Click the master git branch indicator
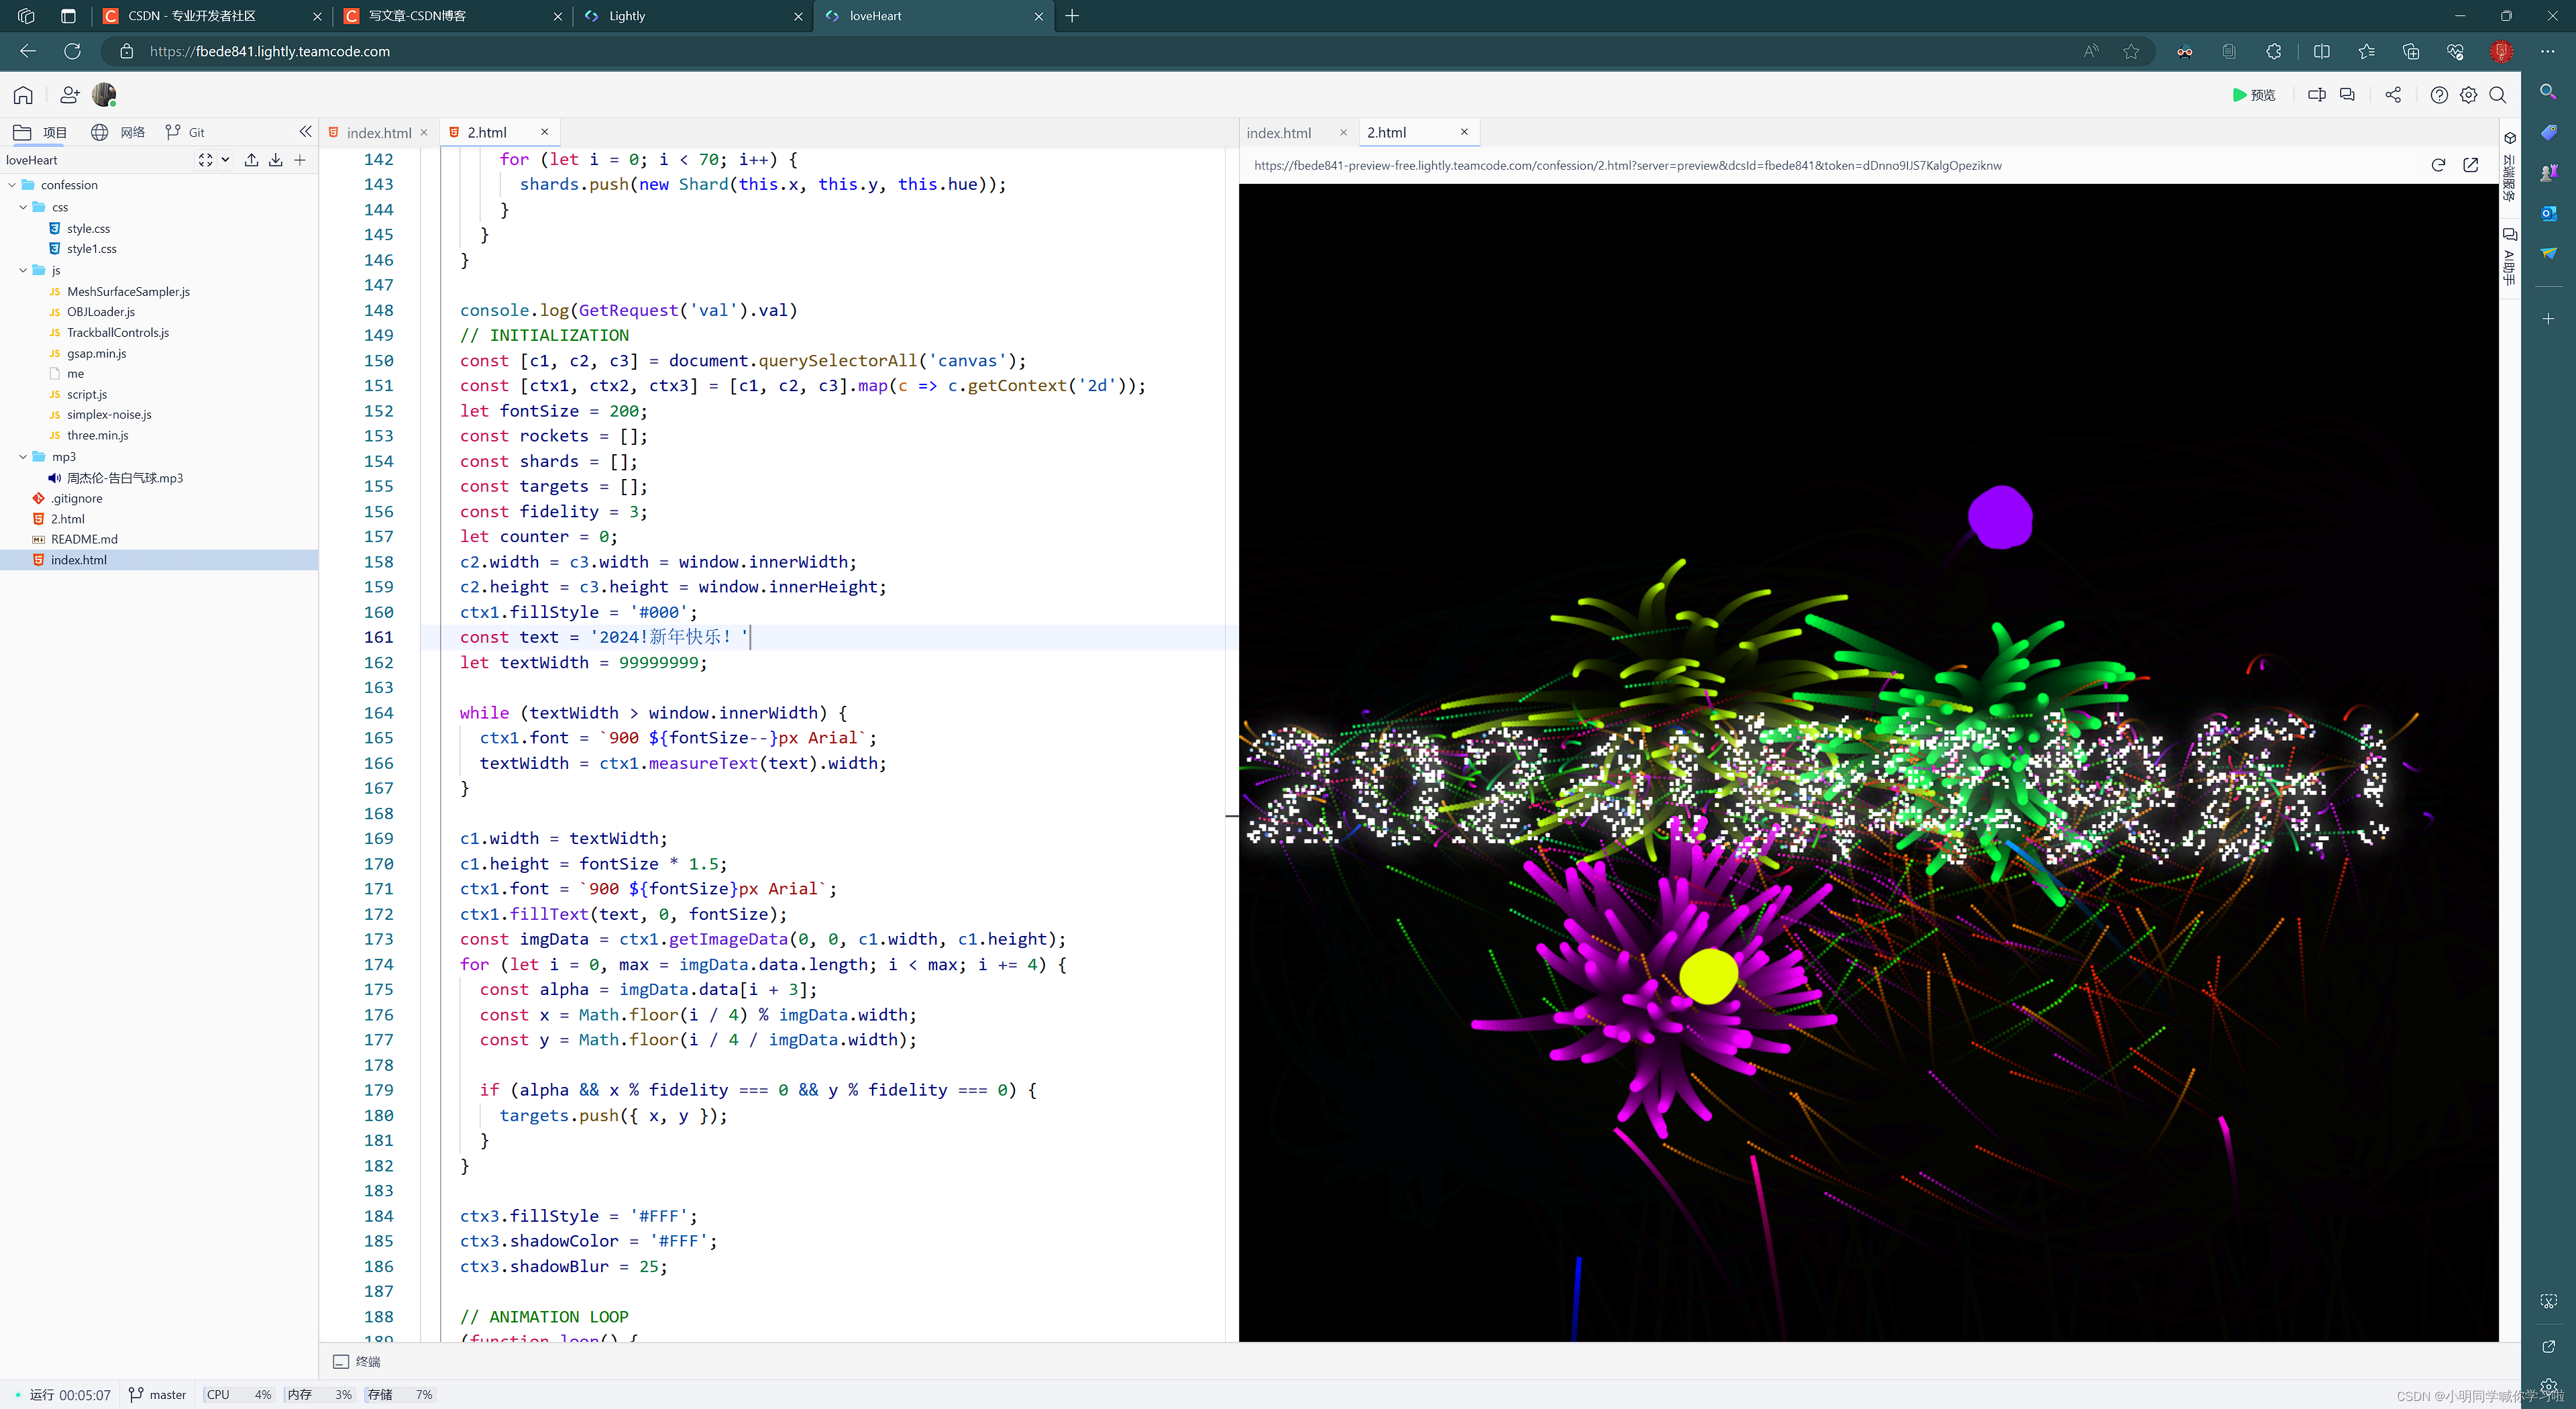 158,1395
